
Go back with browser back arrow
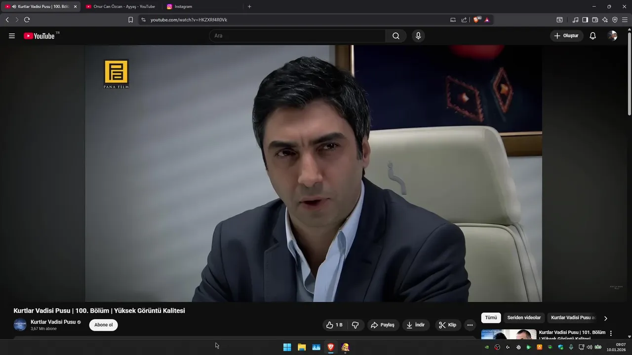click(x=7, y=20)
